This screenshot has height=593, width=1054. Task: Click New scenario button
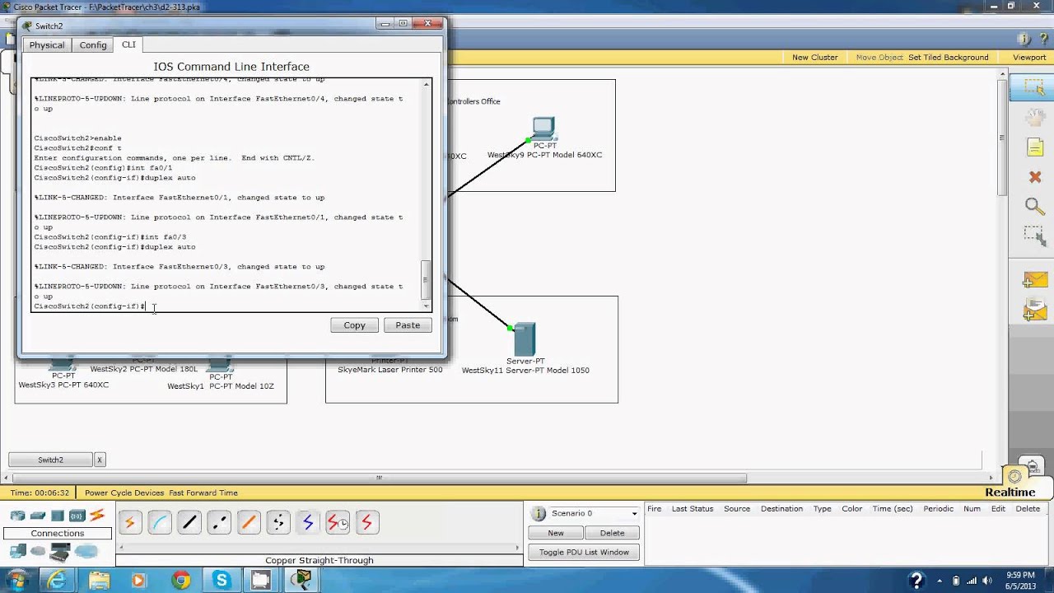pos(556,533)
